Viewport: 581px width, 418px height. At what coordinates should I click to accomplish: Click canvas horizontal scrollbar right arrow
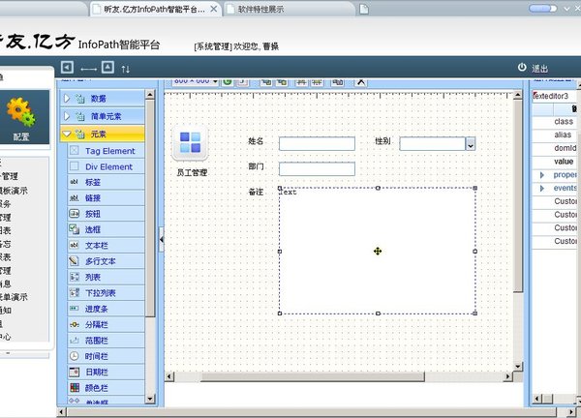[x=508, y=376]
